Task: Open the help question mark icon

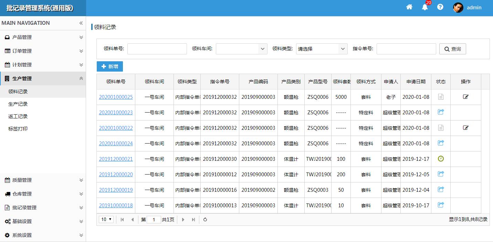Action: (x=440, y=7)
